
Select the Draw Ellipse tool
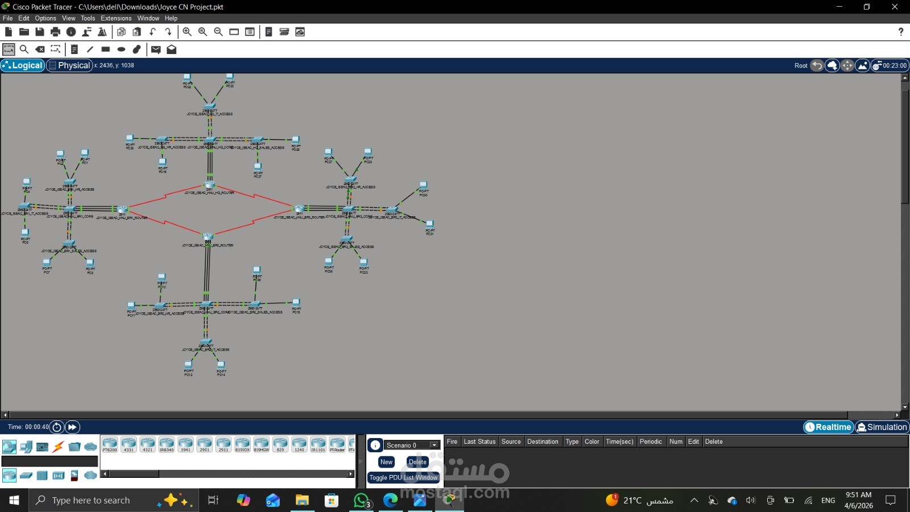point(121,49)
